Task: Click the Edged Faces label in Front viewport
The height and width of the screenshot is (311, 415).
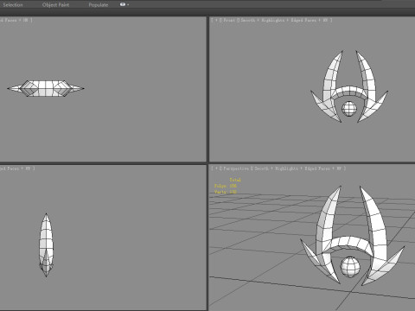Action: [x=303, y=20]
